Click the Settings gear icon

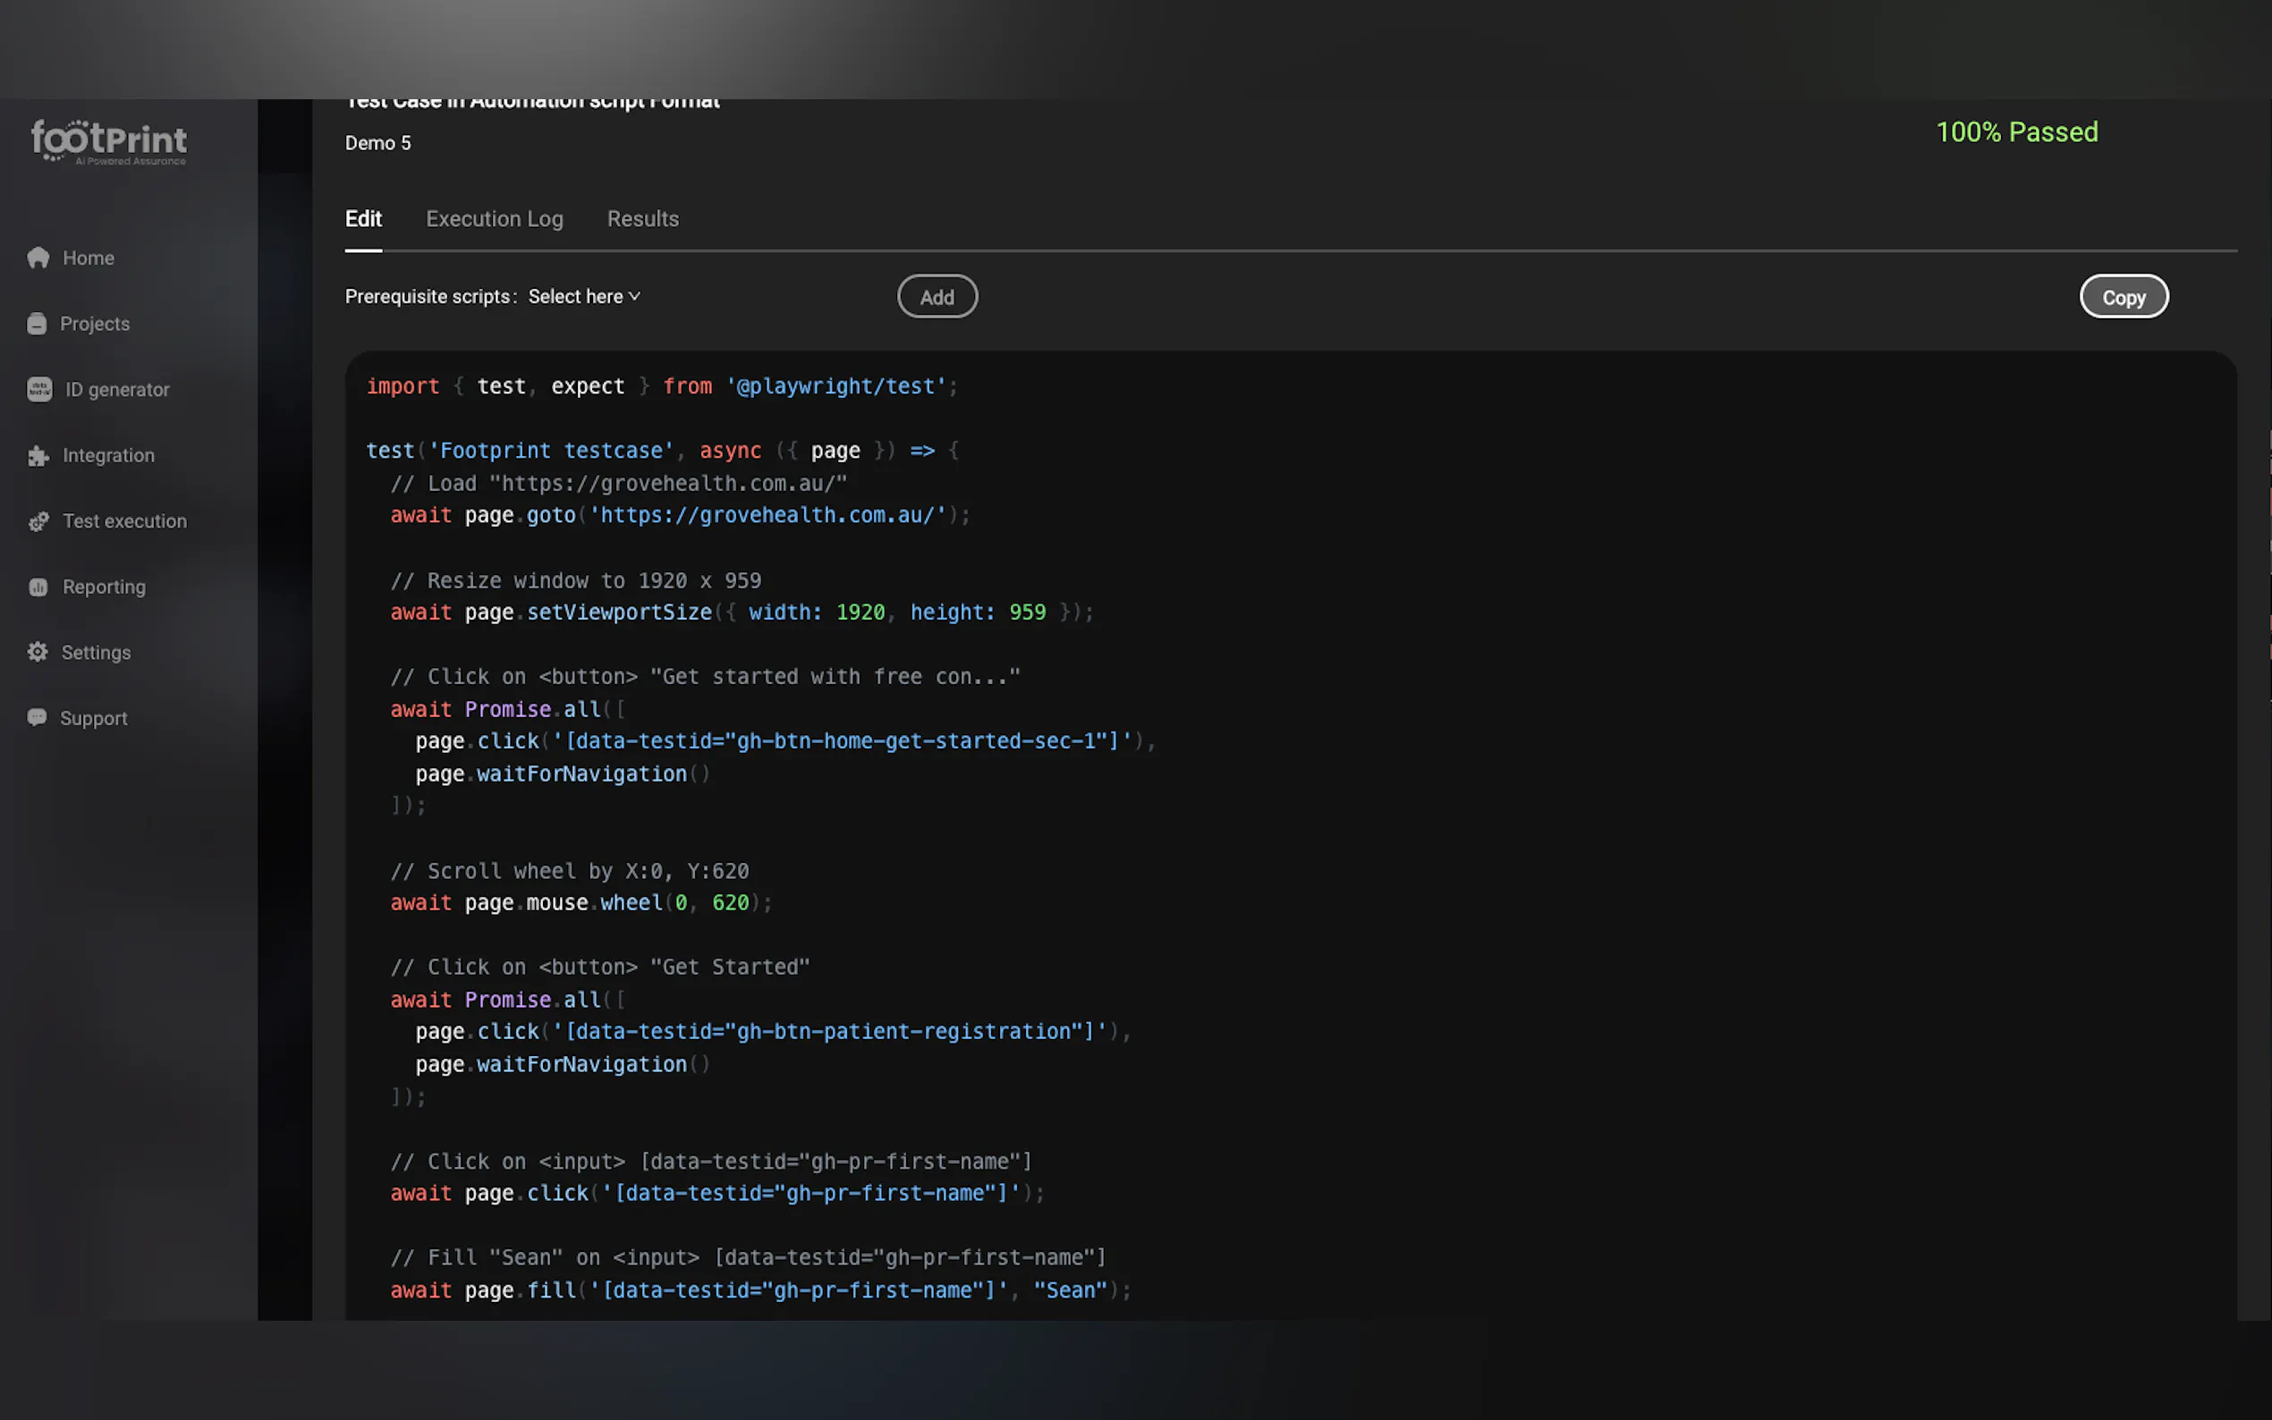37,652
